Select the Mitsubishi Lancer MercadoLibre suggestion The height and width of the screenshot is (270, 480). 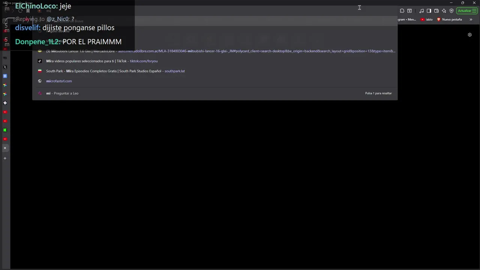tap(215, 51)
